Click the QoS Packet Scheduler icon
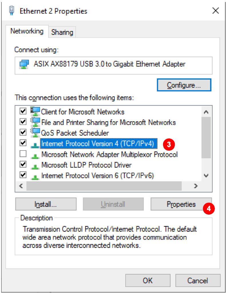226x293 pixels. point(35,132)
